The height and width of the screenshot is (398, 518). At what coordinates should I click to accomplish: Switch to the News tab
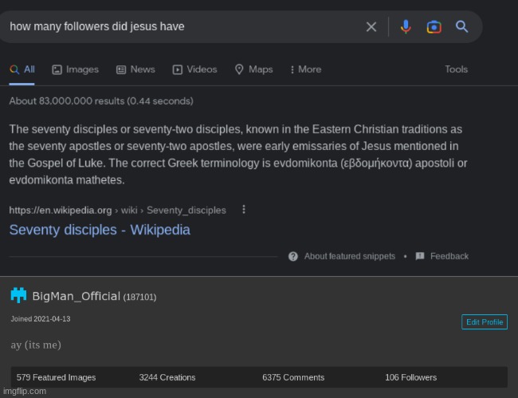(x=135, y=69)
